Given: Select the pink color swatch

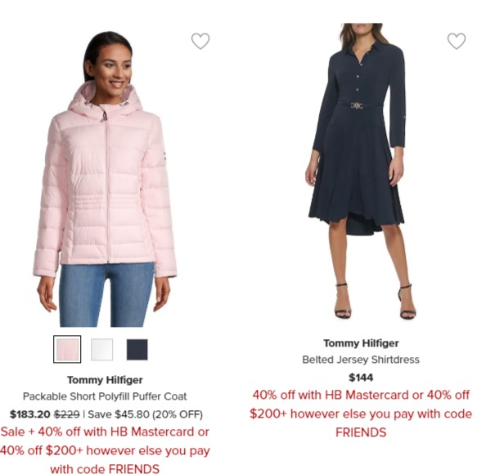Looking at the screenshot, I should (67, 350).
